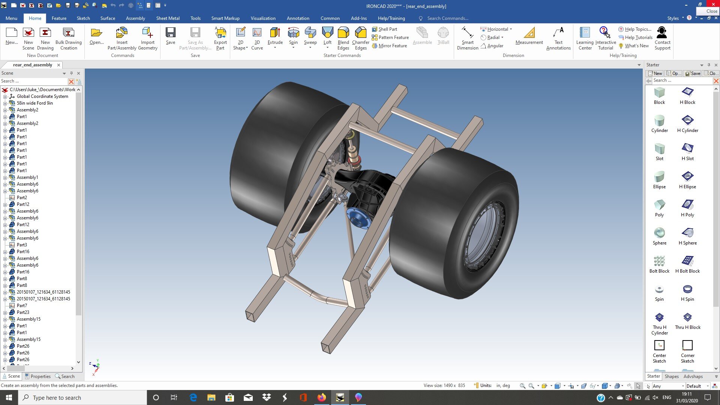Open Firefox from the taskbar
The image size is (720, 405).
click(x=321, y=397)
